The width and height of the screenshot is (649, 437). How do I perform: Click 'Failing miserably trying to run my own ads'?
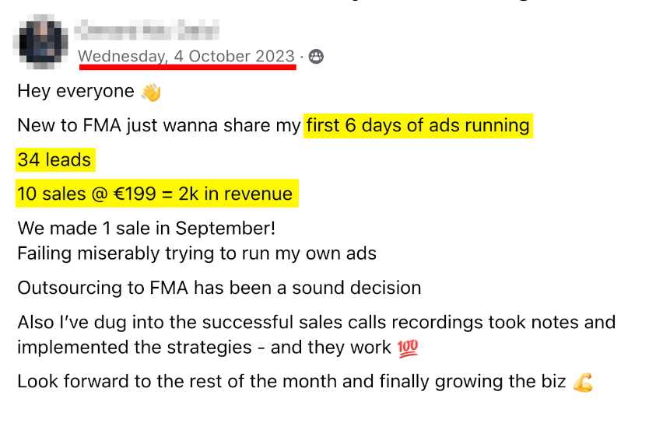[197, 253]
